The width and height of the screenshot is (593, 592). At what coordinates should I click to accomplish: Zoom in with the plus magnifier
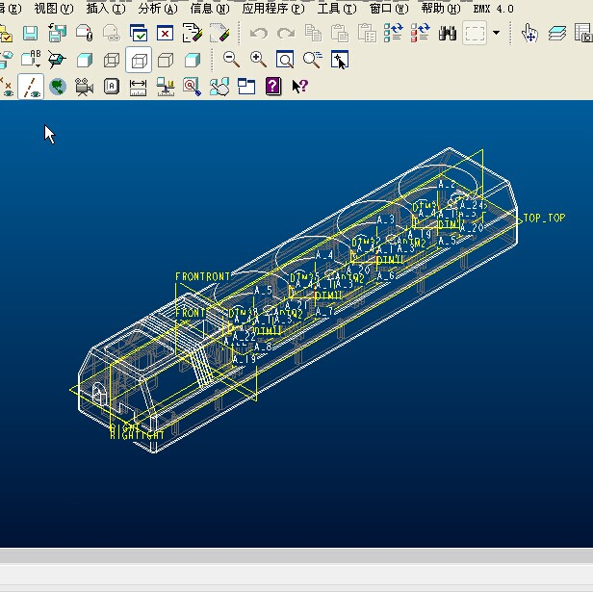(258, 60)
